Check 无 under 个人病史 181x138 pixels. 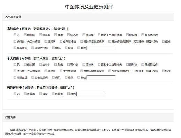click(15, 64)
